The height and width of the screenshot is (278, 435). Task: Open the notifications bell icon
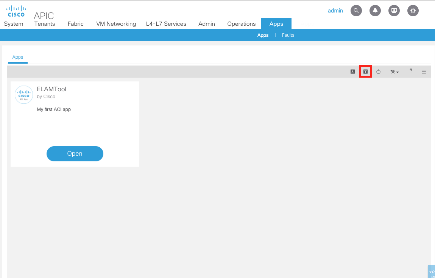[x=375, y=11]
